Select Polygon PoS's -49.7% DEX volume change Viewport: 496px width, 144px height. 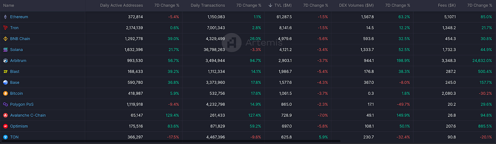coord(403,104)
